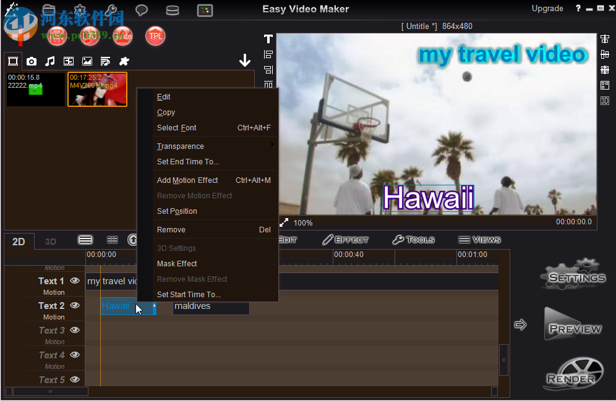This screenshot has height=401, width=616.
Task: Click the T text tool beside the preview
Action: pos(268,38)
